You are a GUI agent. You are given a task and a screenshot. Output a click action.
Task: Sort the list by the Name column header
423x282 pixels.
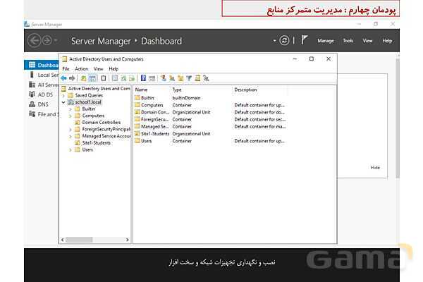tap(152, 90)
